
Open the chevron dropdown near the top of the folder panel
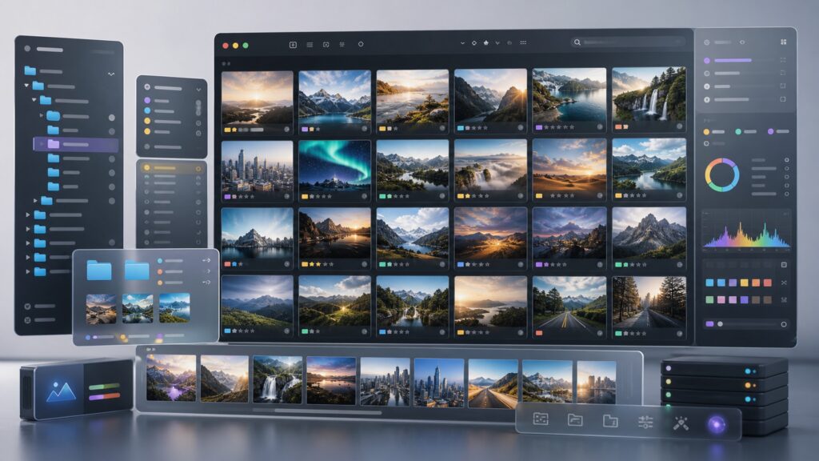110,74
